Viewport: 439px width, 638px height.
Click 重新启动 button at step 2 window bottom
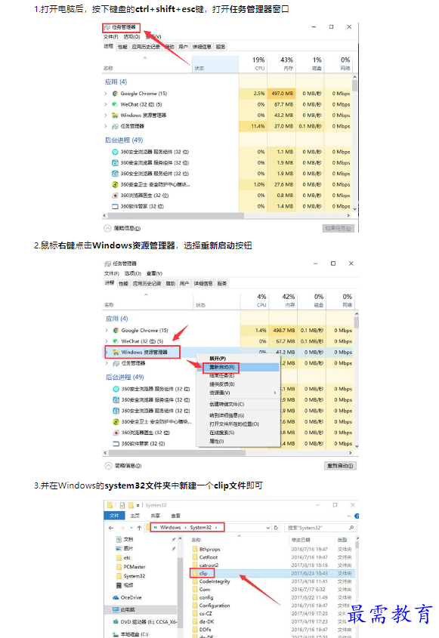[x=341, y=466]
